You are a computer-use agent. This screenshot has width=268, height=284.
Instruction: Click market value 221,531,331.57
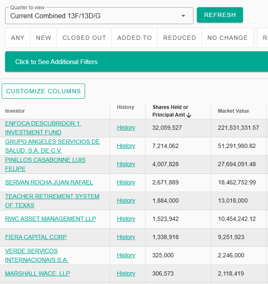[x=238, y=128]
